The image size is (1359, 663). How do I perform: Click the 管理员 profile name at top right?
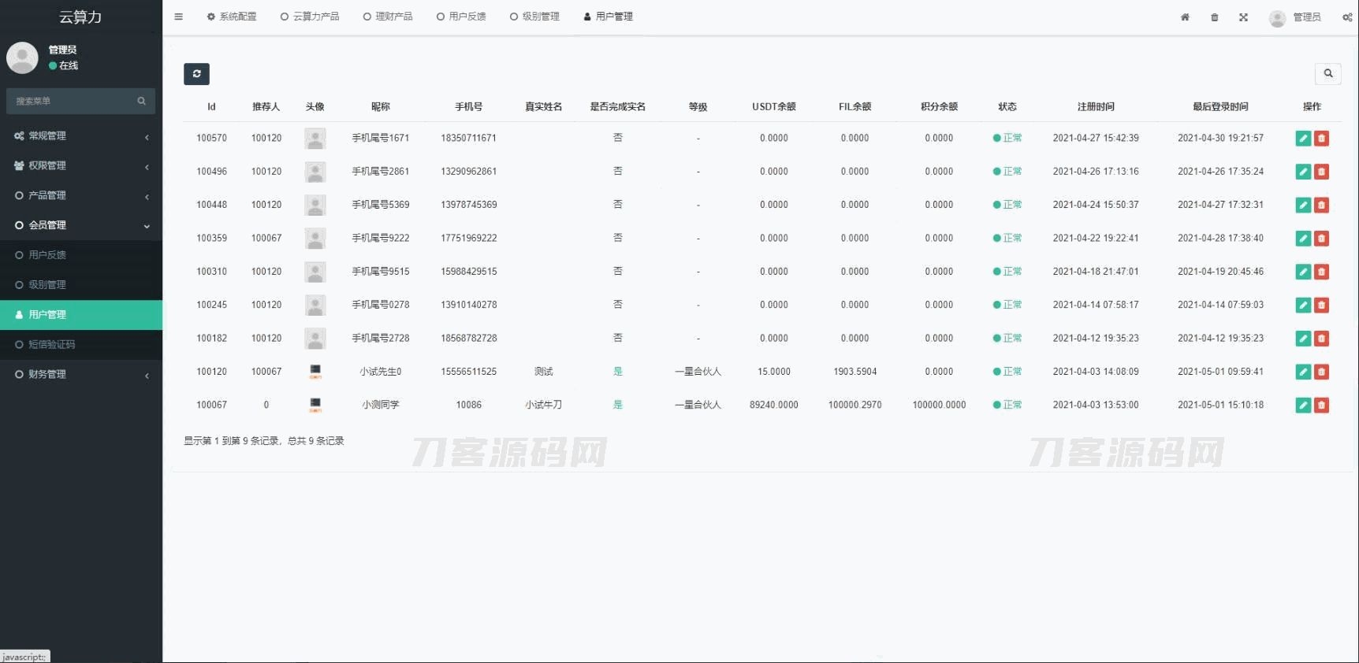1306,17
